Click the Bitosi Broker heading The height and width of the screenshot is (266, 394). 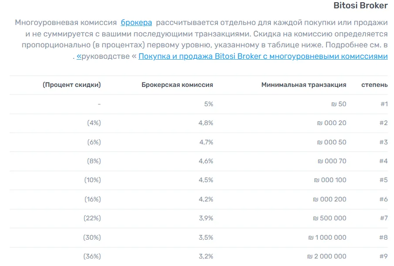[x=360, y=6]
